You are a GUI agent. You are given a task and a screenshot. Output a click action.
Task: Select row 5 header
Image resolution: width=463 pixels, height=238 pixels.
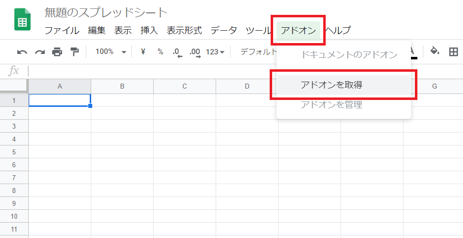14,152
